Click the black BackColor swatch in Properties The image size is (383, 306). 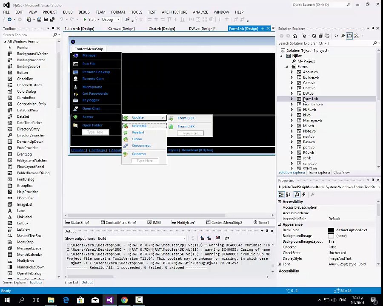(x=331, y=230)
